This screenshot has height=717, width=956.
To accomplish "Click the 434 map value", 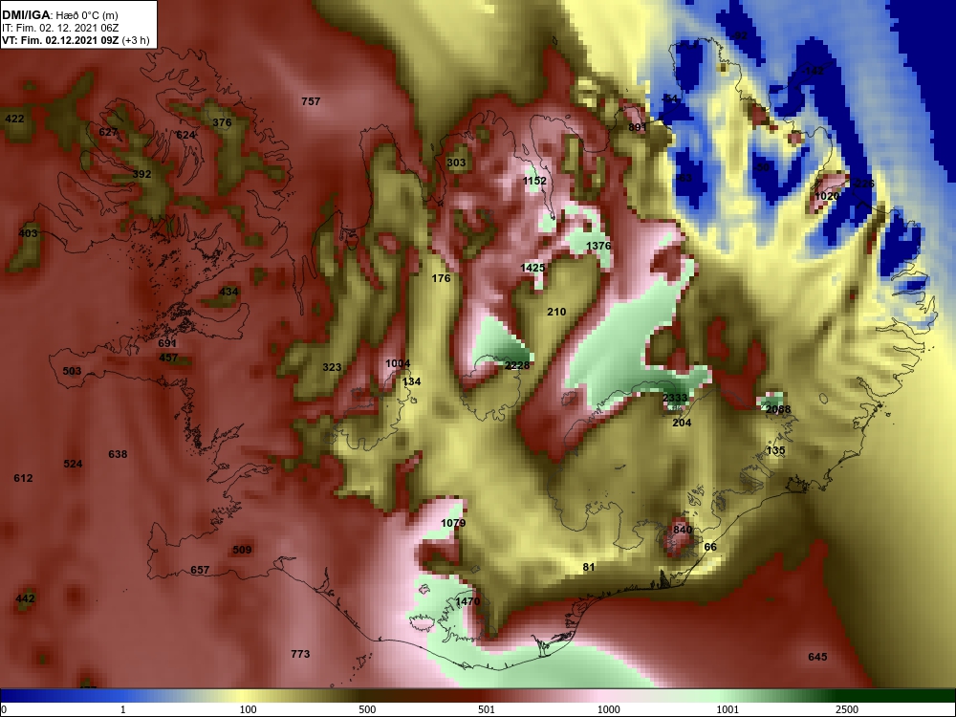I will click(x=228, y=292).
